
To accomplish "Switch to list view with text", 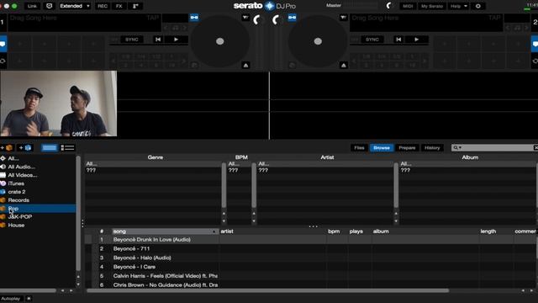I will pyautogui.click(x=67, y=148).
